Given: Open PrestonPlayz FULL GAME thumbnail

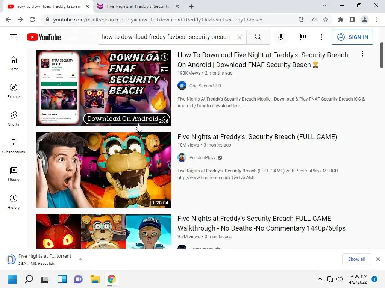Looking at the screenshot, I should point(104,170).
